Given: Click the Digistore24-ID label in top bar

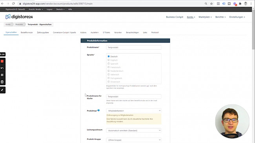Looking at the screenshot, I should (x=15, y=9).
